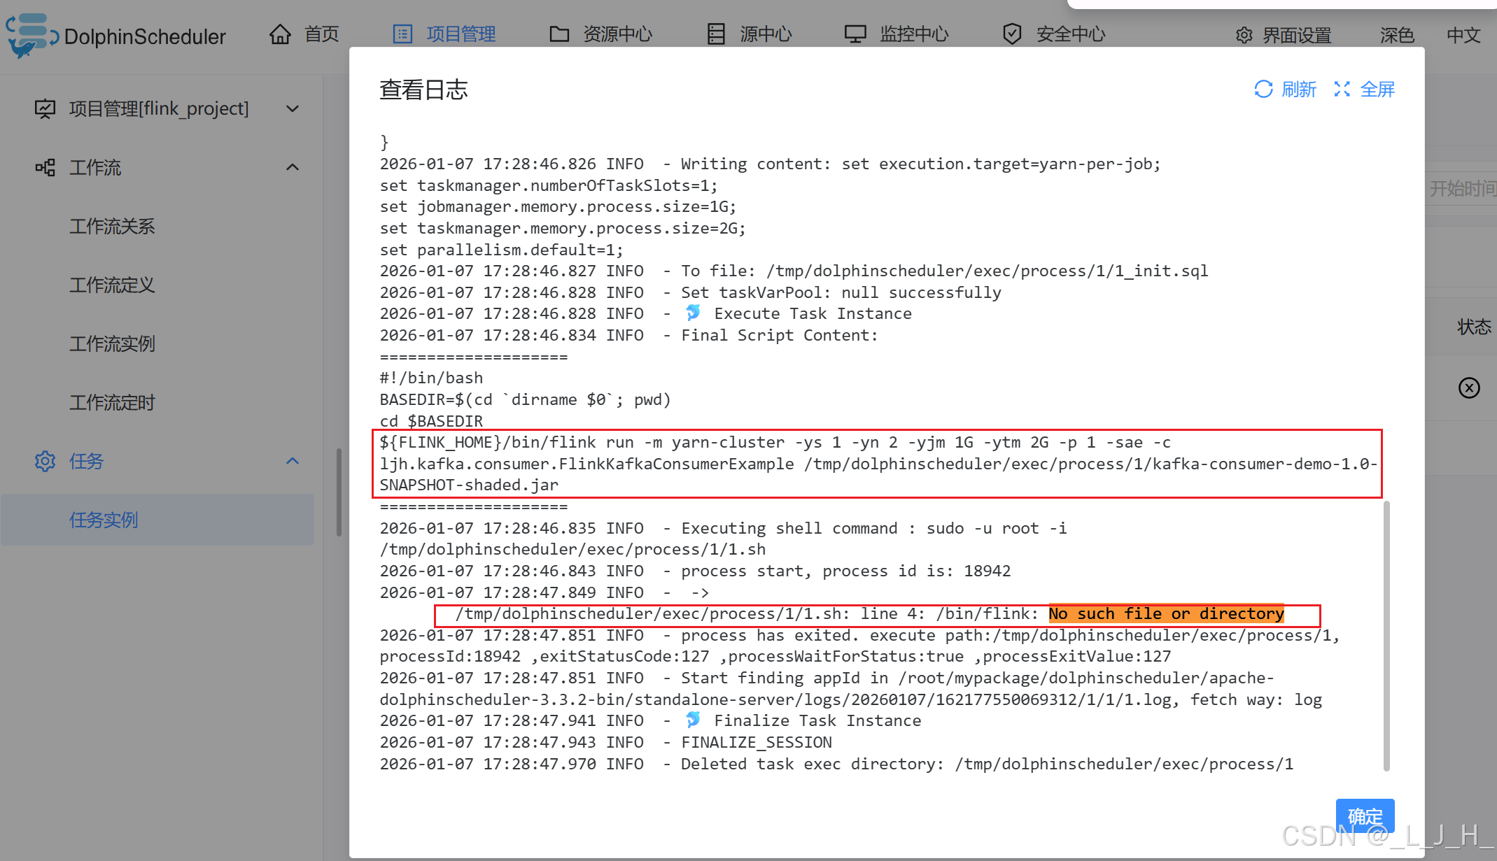Click the home icon in navbar
The height and width of the screenshot is (861, 1497).
click(280, 34)
